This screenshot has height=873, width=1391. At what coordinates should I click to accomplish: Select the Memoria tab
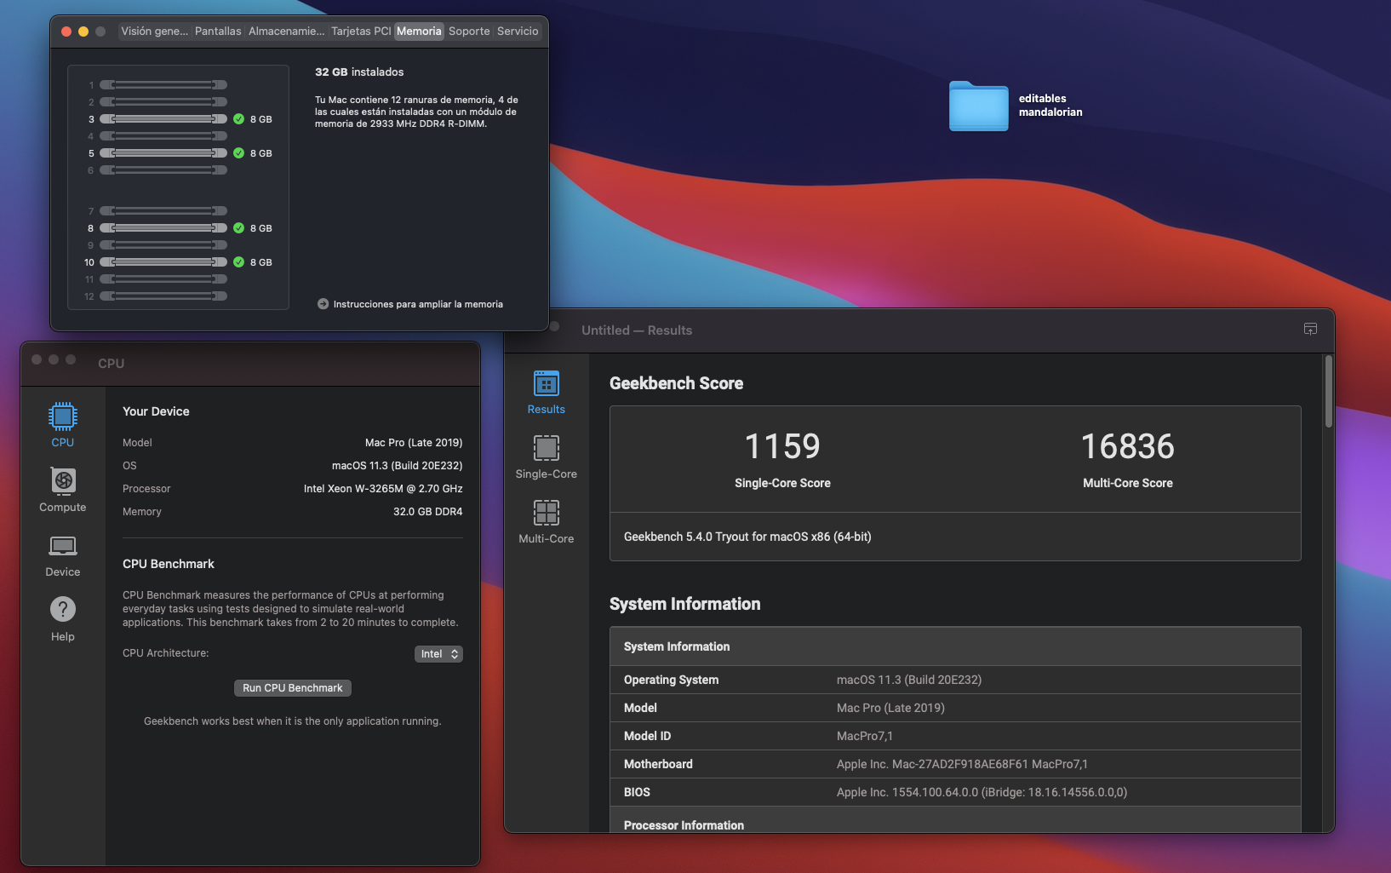(419, 32)
